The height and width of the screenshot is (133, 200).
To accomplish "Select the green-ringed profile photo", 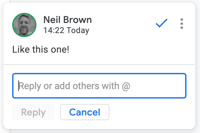I will (x=24, y=25).
